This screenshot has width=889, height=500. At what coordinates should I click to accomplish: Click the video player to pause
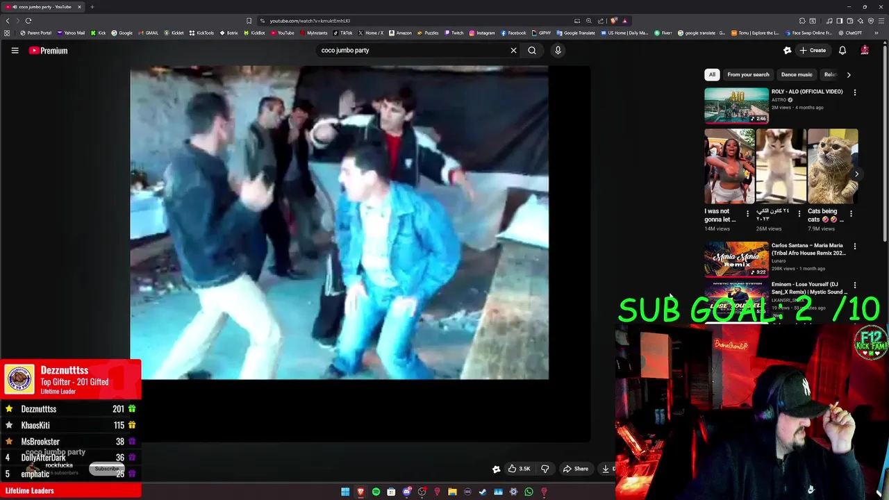click(x=339, y=222)
